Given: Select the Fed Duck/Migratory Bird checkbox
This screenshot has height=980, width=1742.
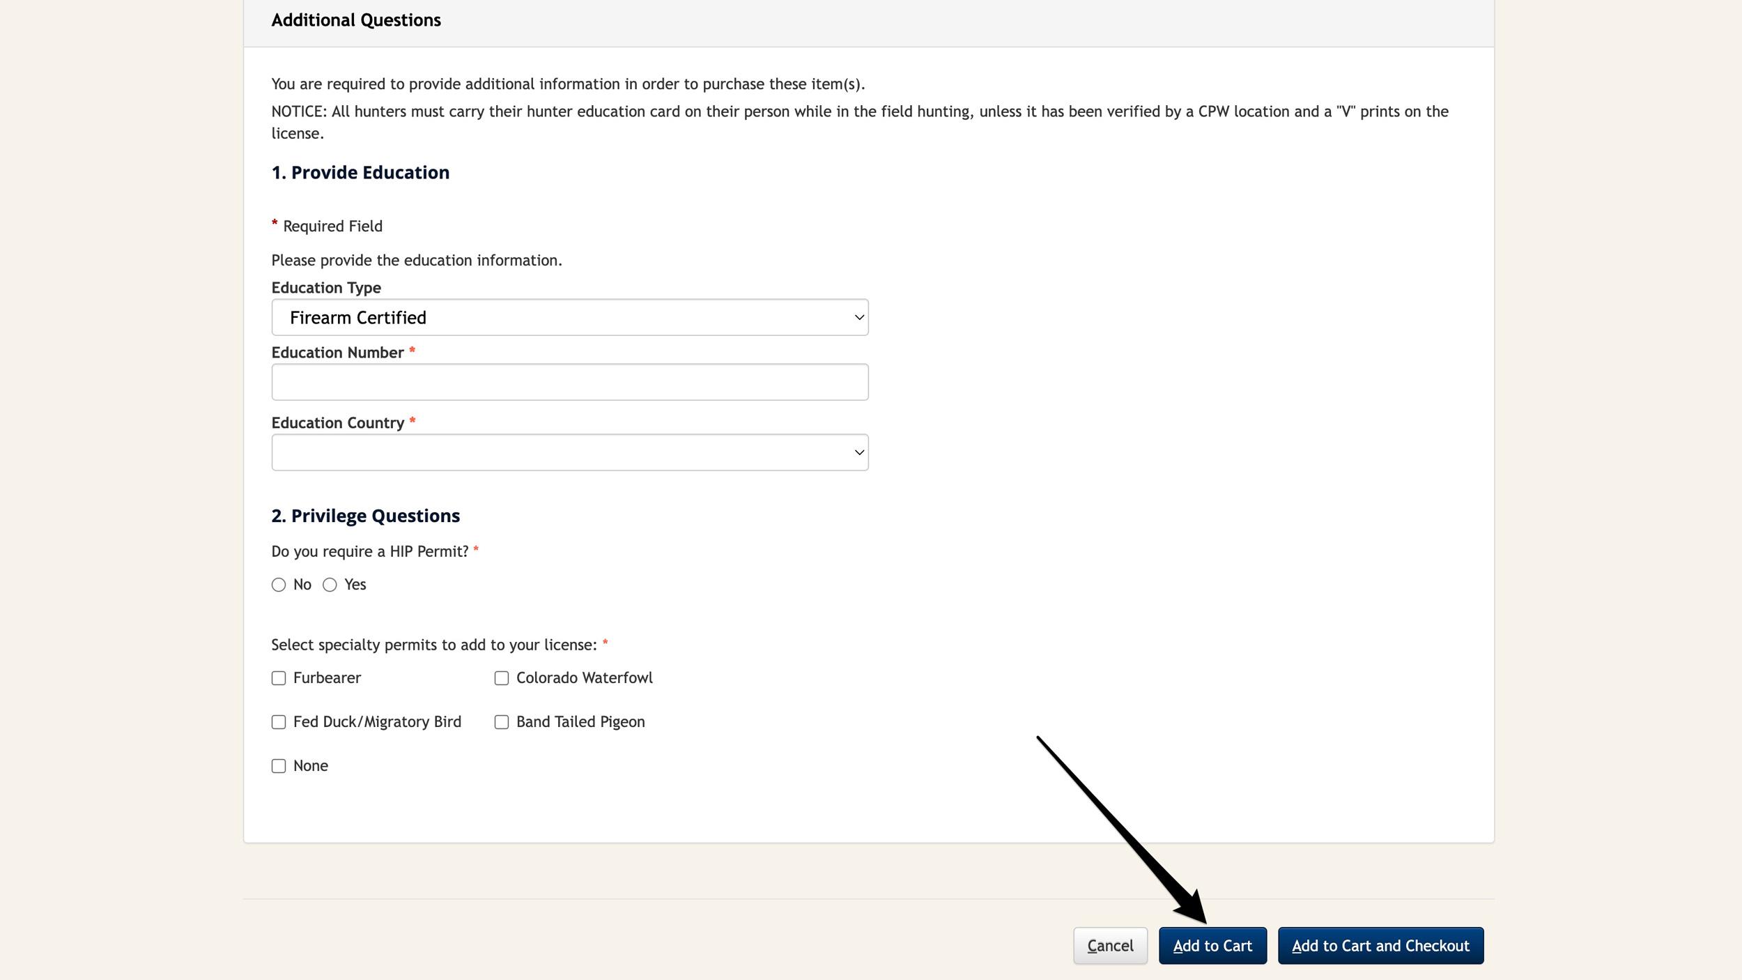Looking at the screenshot, I should click(279, 722).
